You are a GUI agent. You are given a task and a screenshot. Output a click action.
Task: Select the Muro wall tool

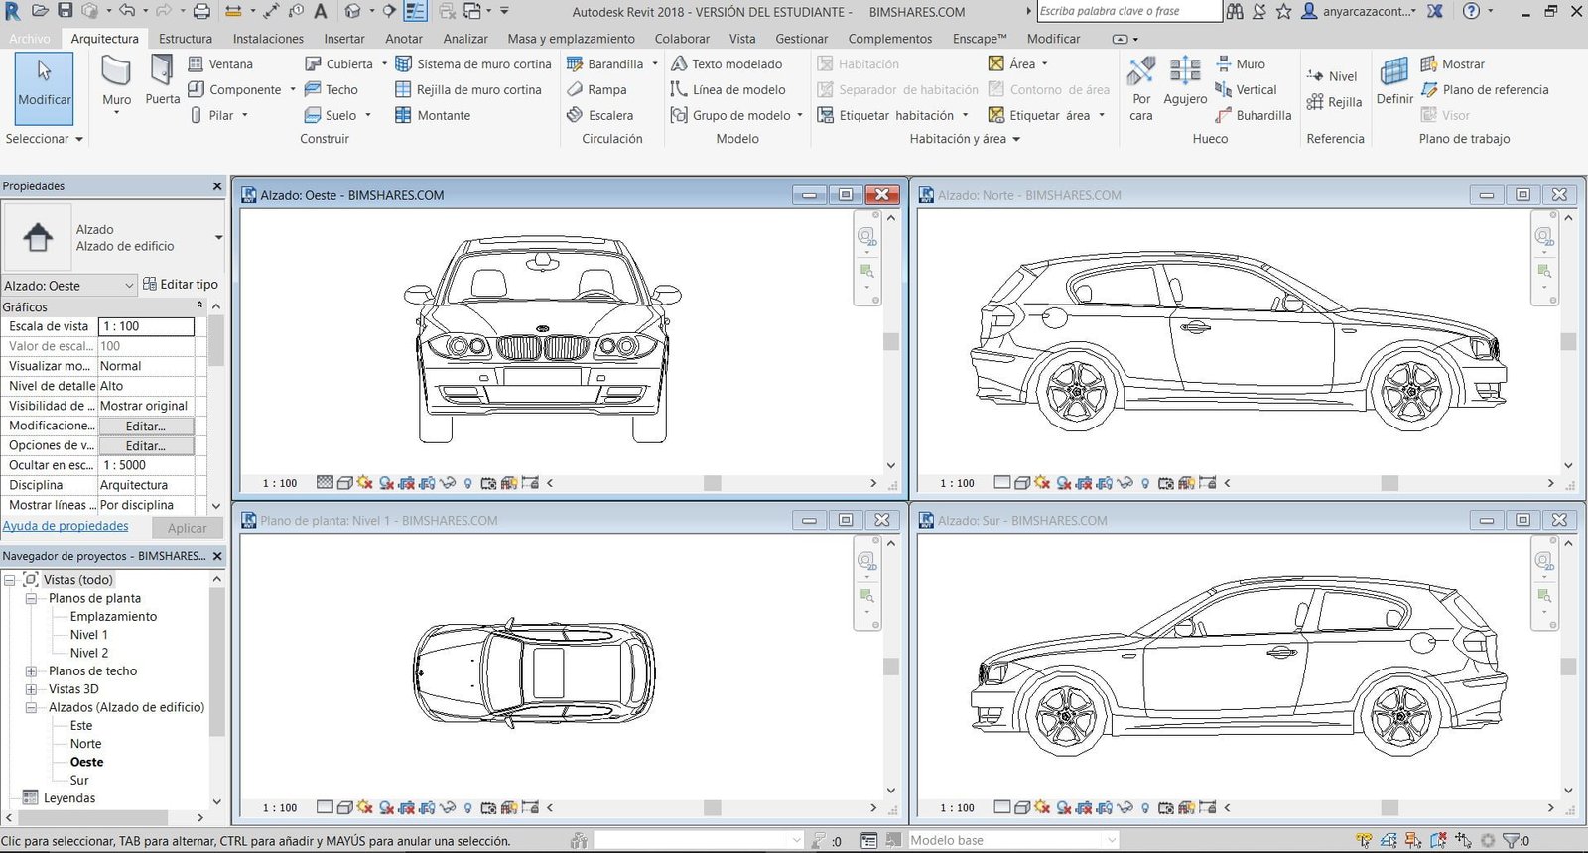point(116,83)
